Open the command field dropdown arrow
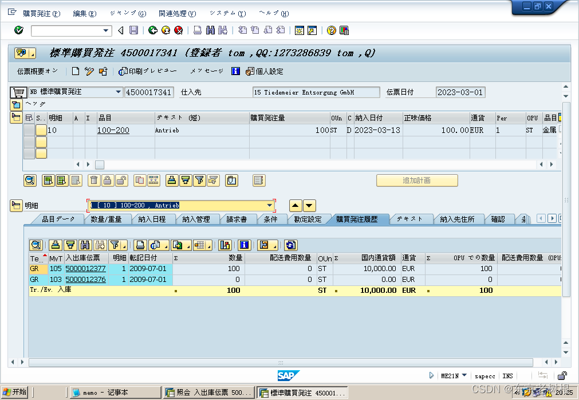 tap(106, 30)
